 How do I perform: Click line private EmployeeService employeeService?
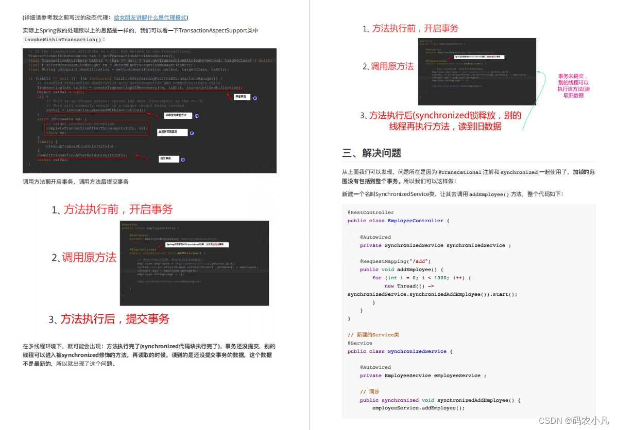click(x=423, y=376)
